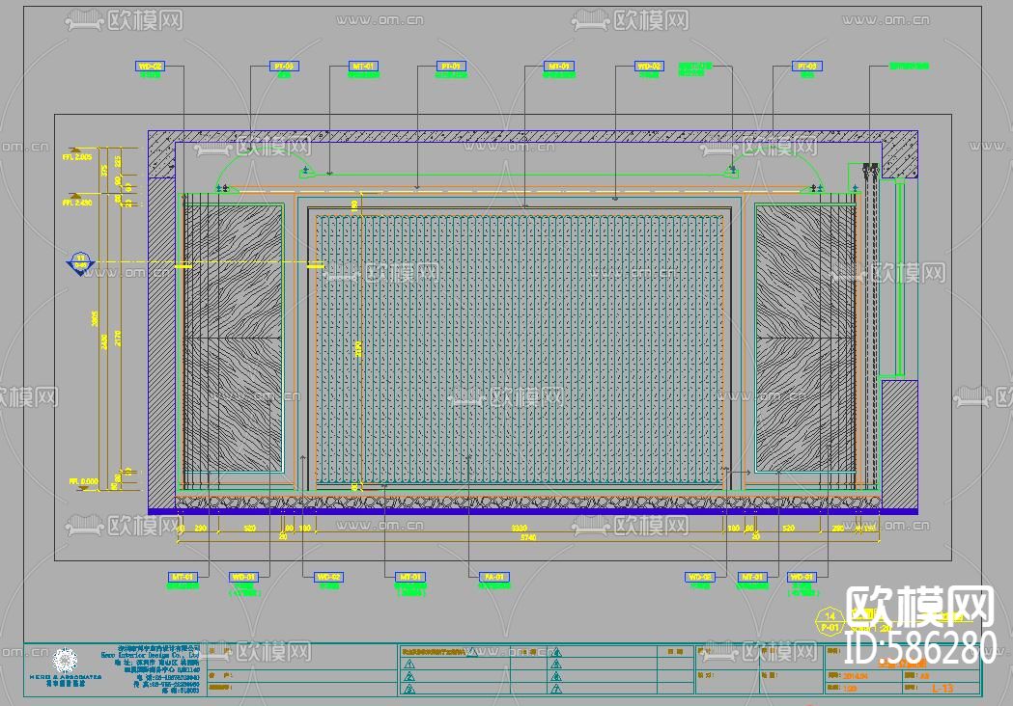This screenshot has height=706, width=1013.
Task: Select the blue section cut triangle marker
Action: (81, 264)
